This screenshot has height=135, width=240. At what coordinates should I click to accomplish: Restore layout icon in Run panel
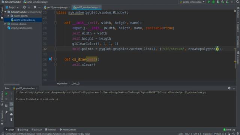(x=6, y=106)
